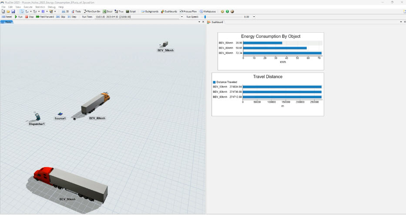Open the Statistics menu
Image resolution: width=406 pixels, height=215 pixels.
pyautogui.click(x=40, y=7)
